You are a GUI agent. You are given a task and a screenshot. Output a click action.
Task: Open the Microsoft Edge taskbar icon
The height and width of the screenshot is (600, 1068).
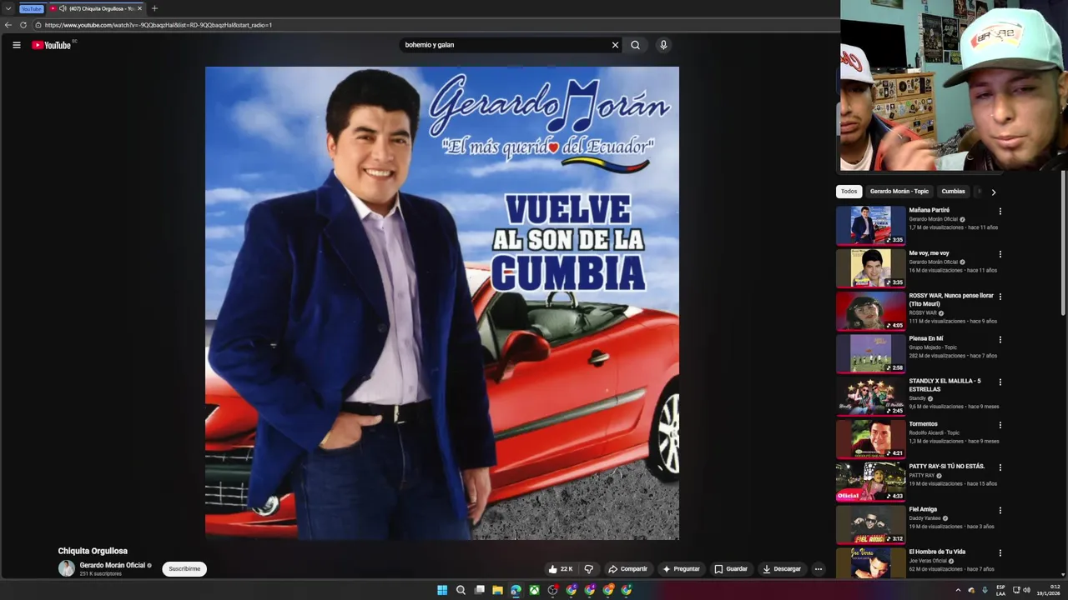[516, 590]
